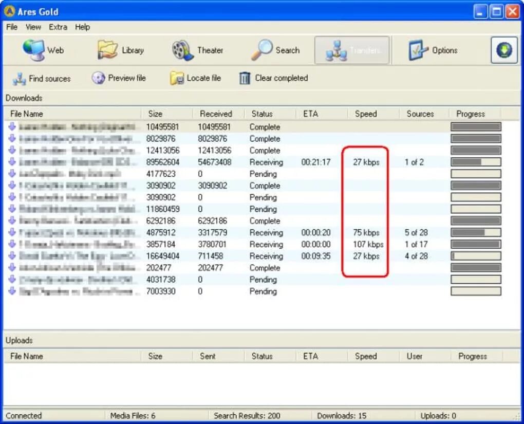The width and height of the screenshot is (524, 424).
Task: Sort uploads by the Sent column header
Action: pyautogui.click(x=219, y=356)
